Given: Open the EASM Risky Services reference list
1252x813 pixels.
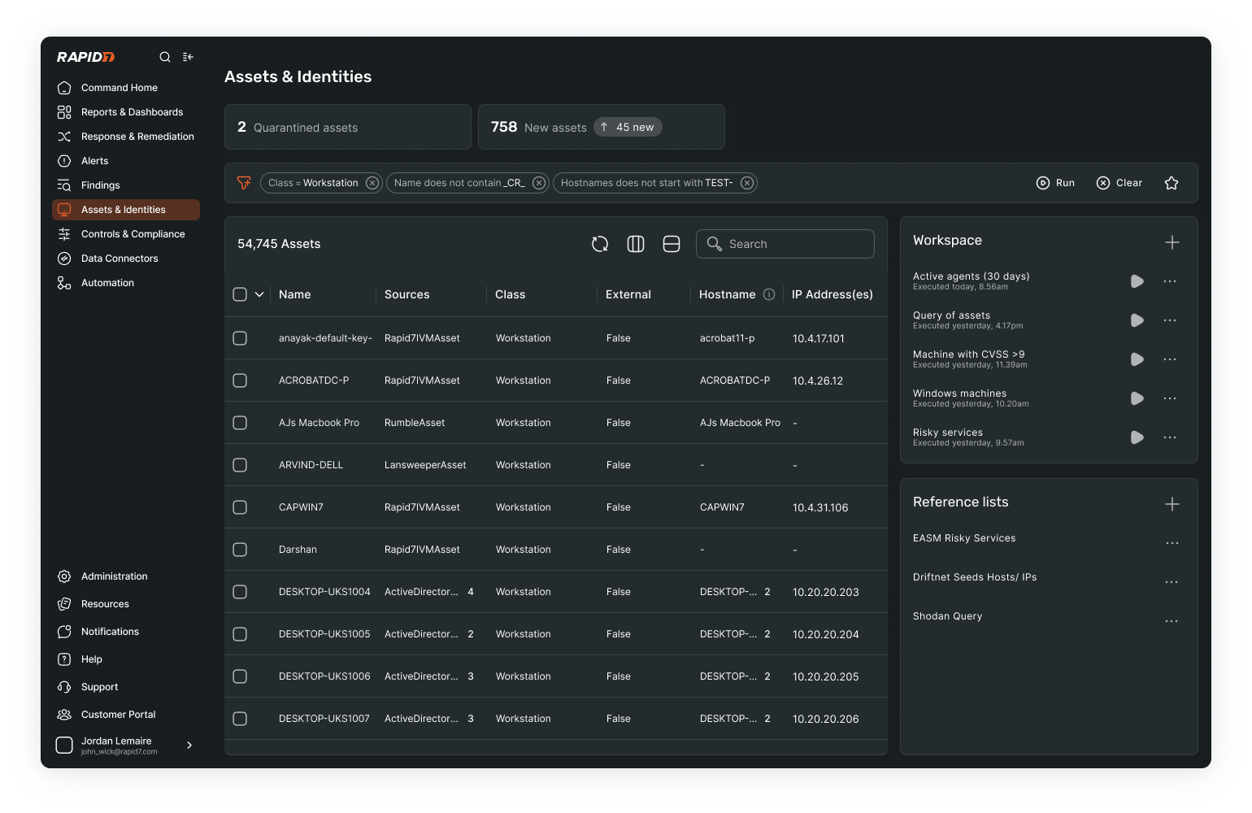Looking at the screenshot, I should point(964,538).
